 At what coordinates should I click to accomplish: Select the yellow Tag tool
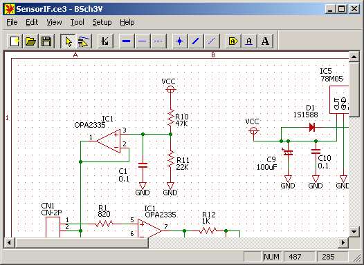pos(233,41)
